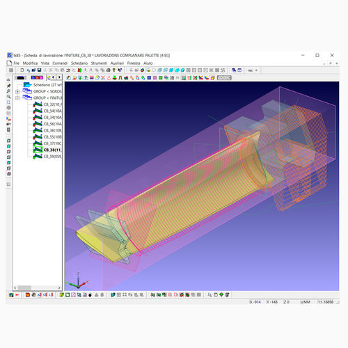Select the CB_34(10A operation row

click(x=47, y=118)
